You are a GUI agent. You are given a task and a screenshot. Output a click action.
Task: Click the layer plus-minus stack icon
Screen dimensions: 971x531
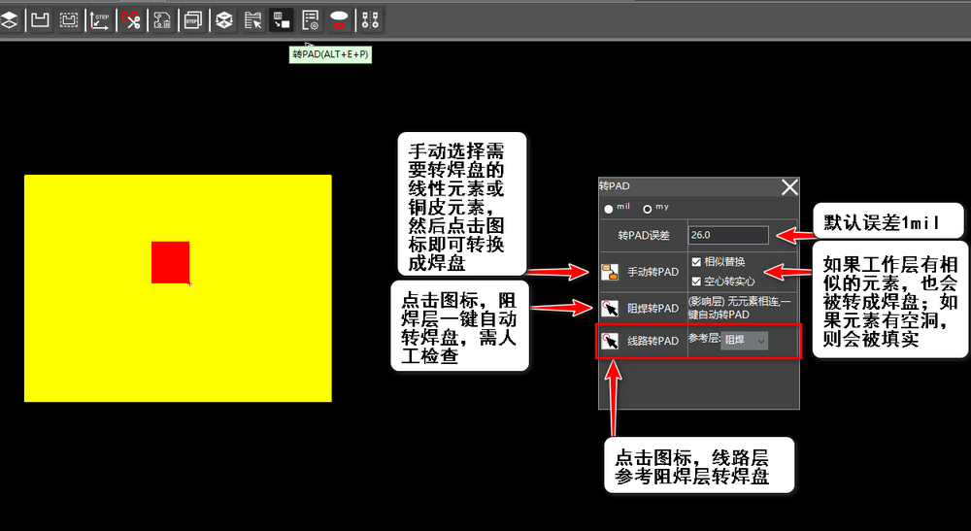224,20
